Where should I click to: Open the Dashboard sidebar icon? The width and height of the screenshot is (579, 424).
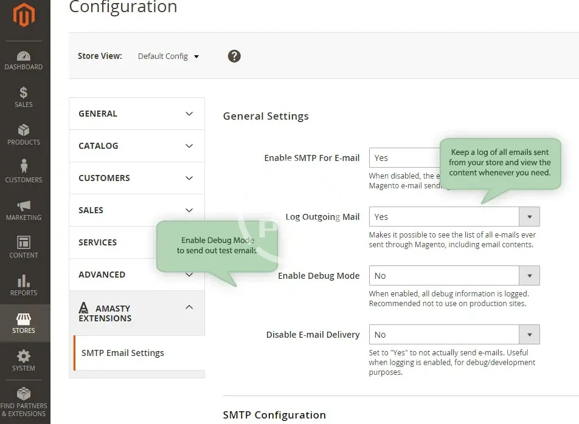tap(24, 56)
